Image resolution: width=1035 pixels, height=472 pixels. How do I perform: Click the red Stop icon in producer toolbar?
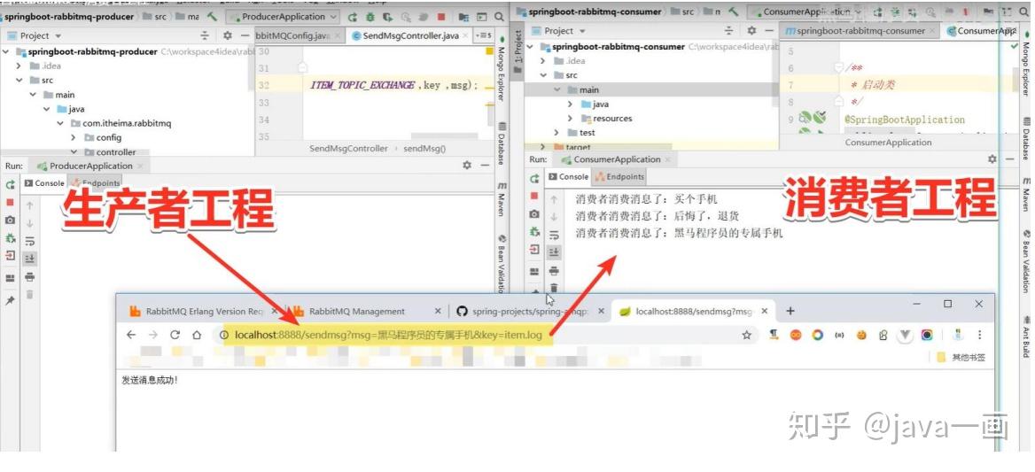[x=441, y=17]
